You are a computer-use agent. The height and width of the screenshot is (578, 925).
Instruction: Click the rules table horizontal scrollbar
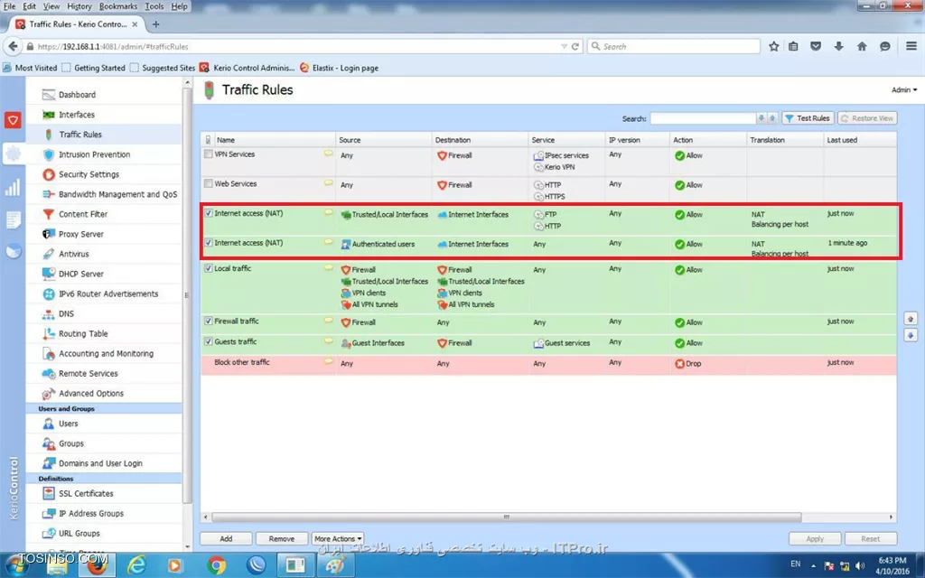(506, 517)
